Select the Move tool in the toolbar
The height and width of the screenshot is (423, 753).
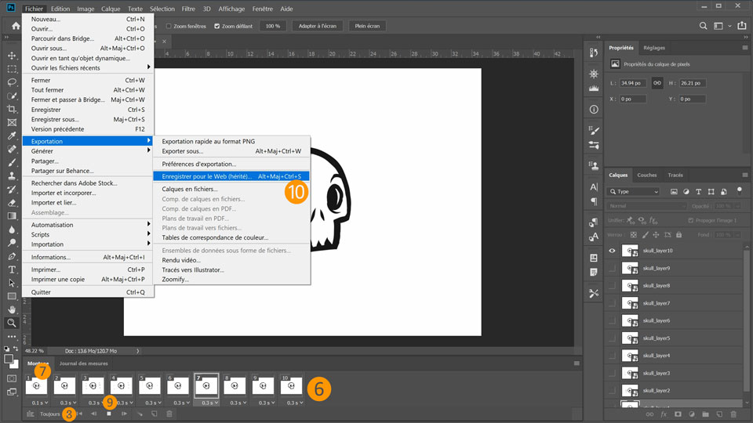12,56
